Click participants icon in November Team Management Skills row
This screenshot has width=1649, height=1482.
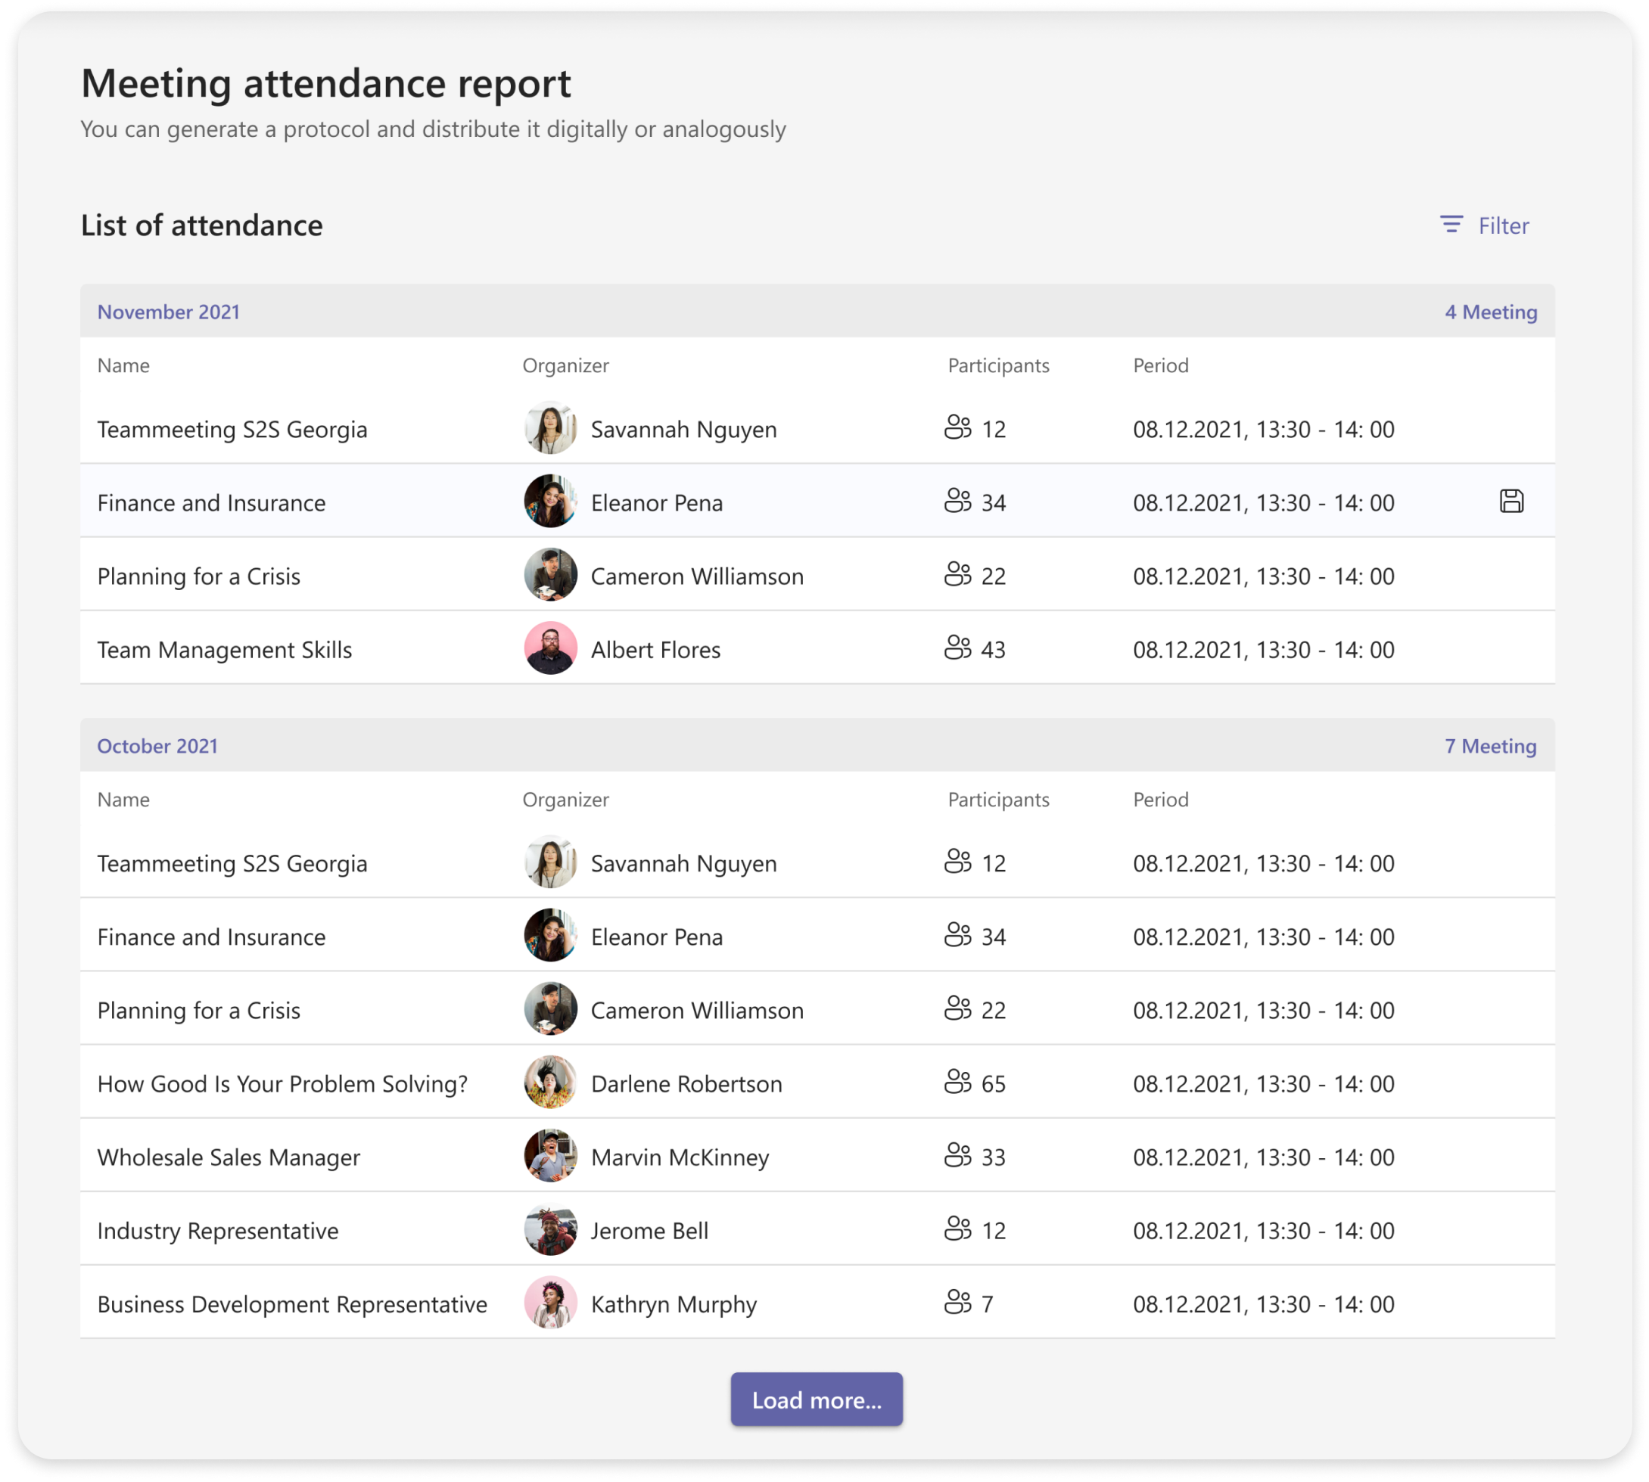[957, 648]
